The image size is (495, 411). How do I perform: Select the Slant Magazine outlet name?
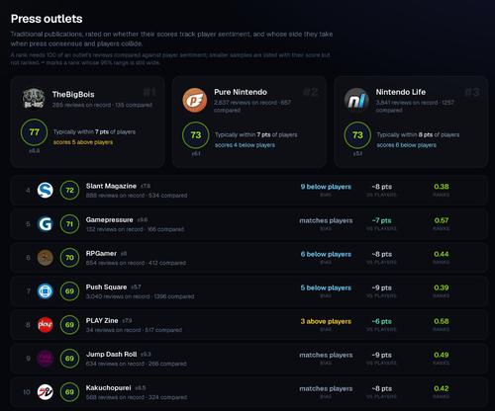[111, 186]
